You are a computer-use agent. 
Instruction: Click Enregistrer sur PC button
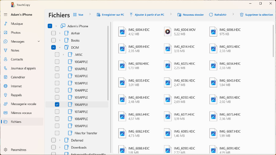[110, 15]
